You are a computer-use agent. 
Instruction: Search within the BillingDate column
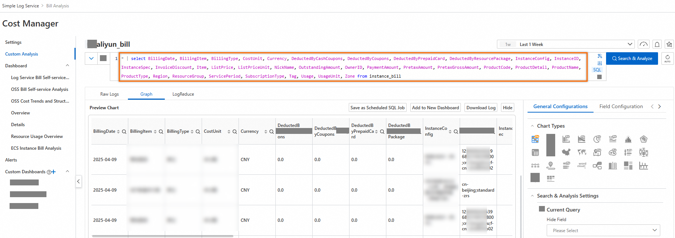click(124, 132)
